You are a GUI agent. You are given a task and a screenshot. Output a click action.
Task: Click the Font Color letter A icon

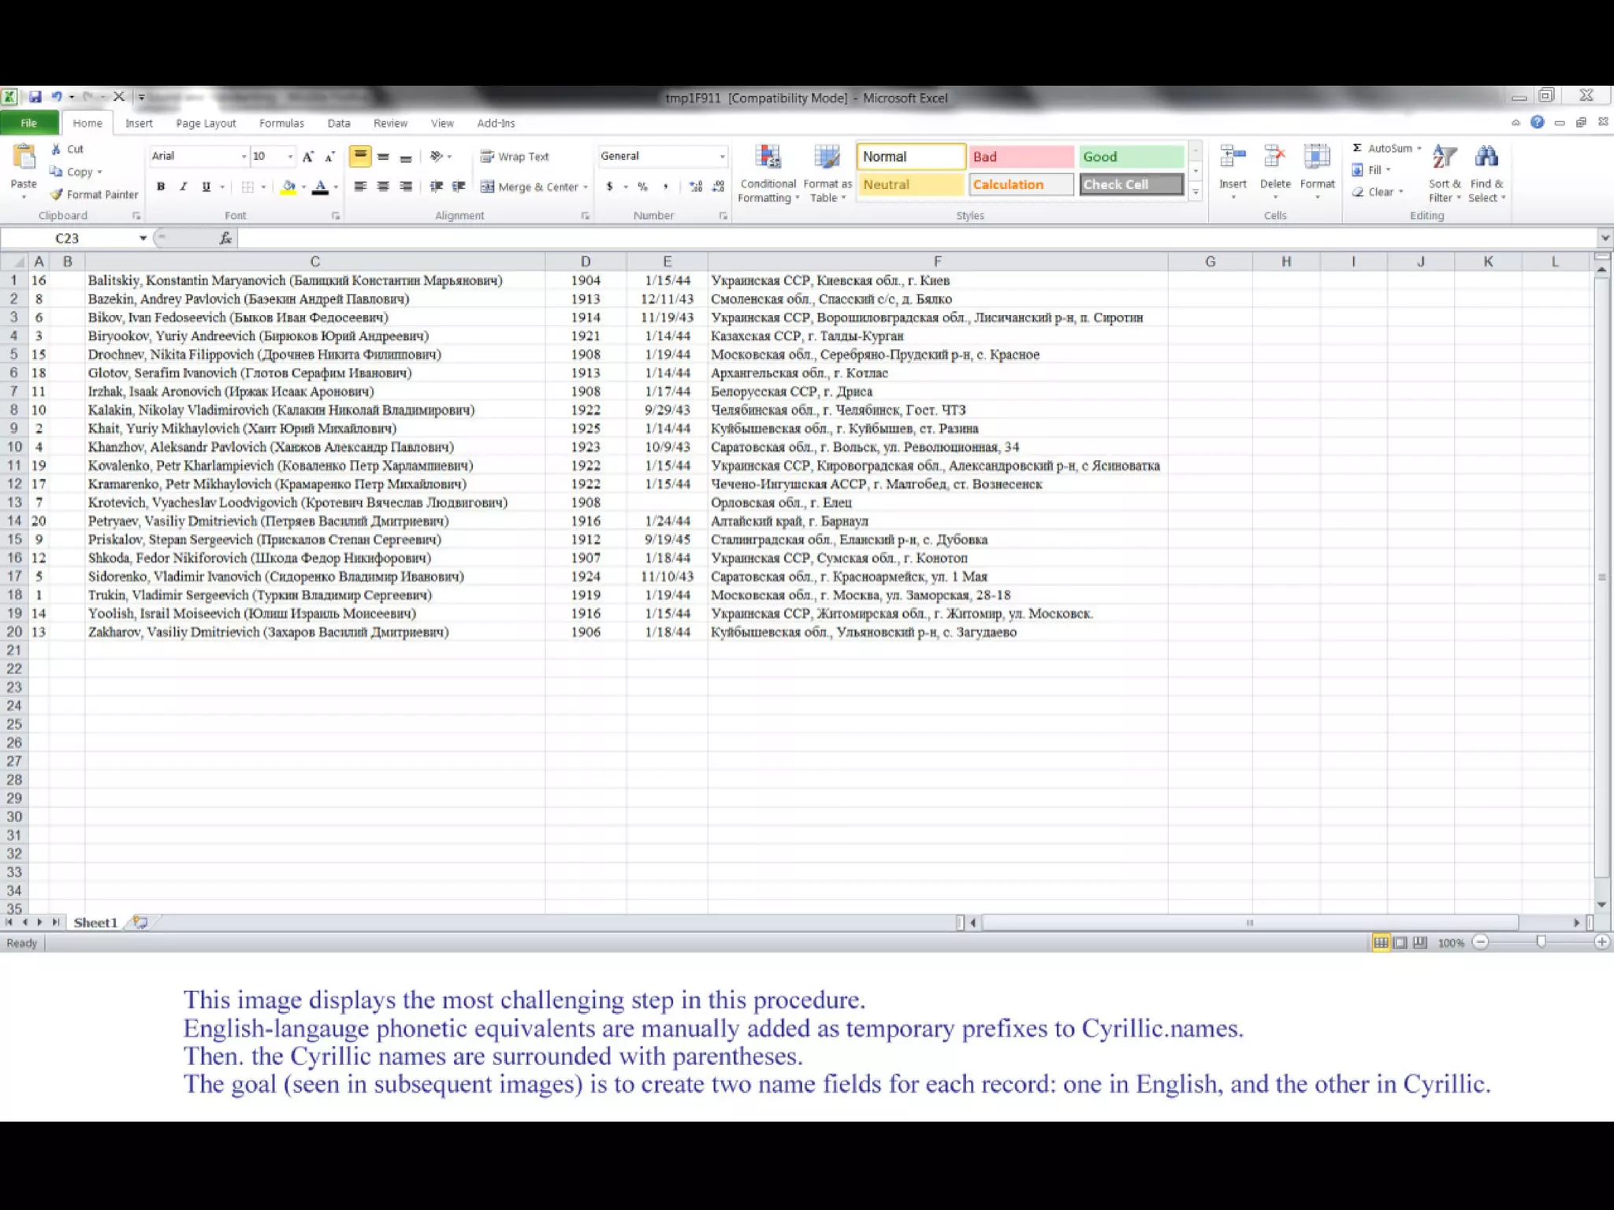click(x=320, y=187)
